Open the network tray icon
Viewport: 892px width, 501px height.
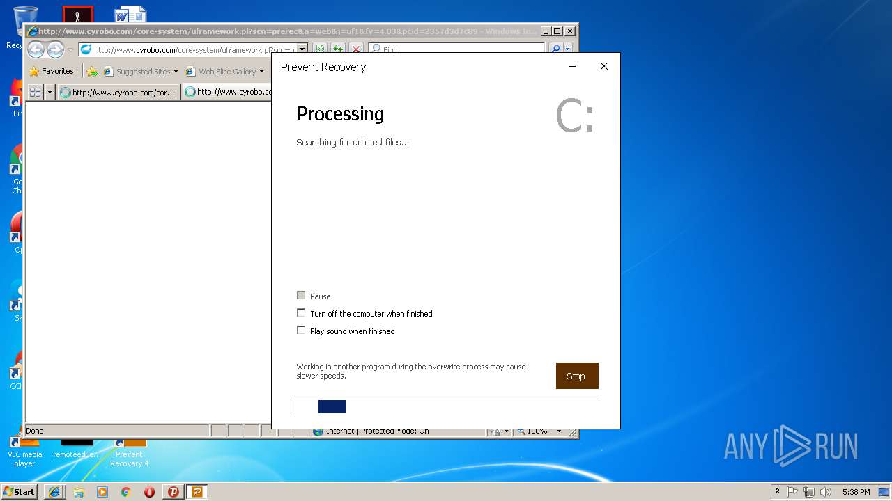point(809,492)
